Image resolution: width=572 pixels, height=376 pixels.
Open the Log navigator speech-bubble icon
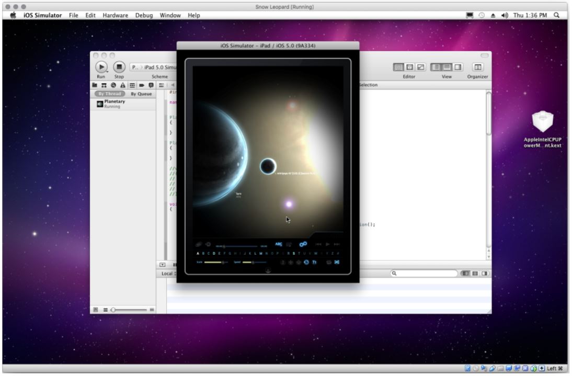[151, 85]
